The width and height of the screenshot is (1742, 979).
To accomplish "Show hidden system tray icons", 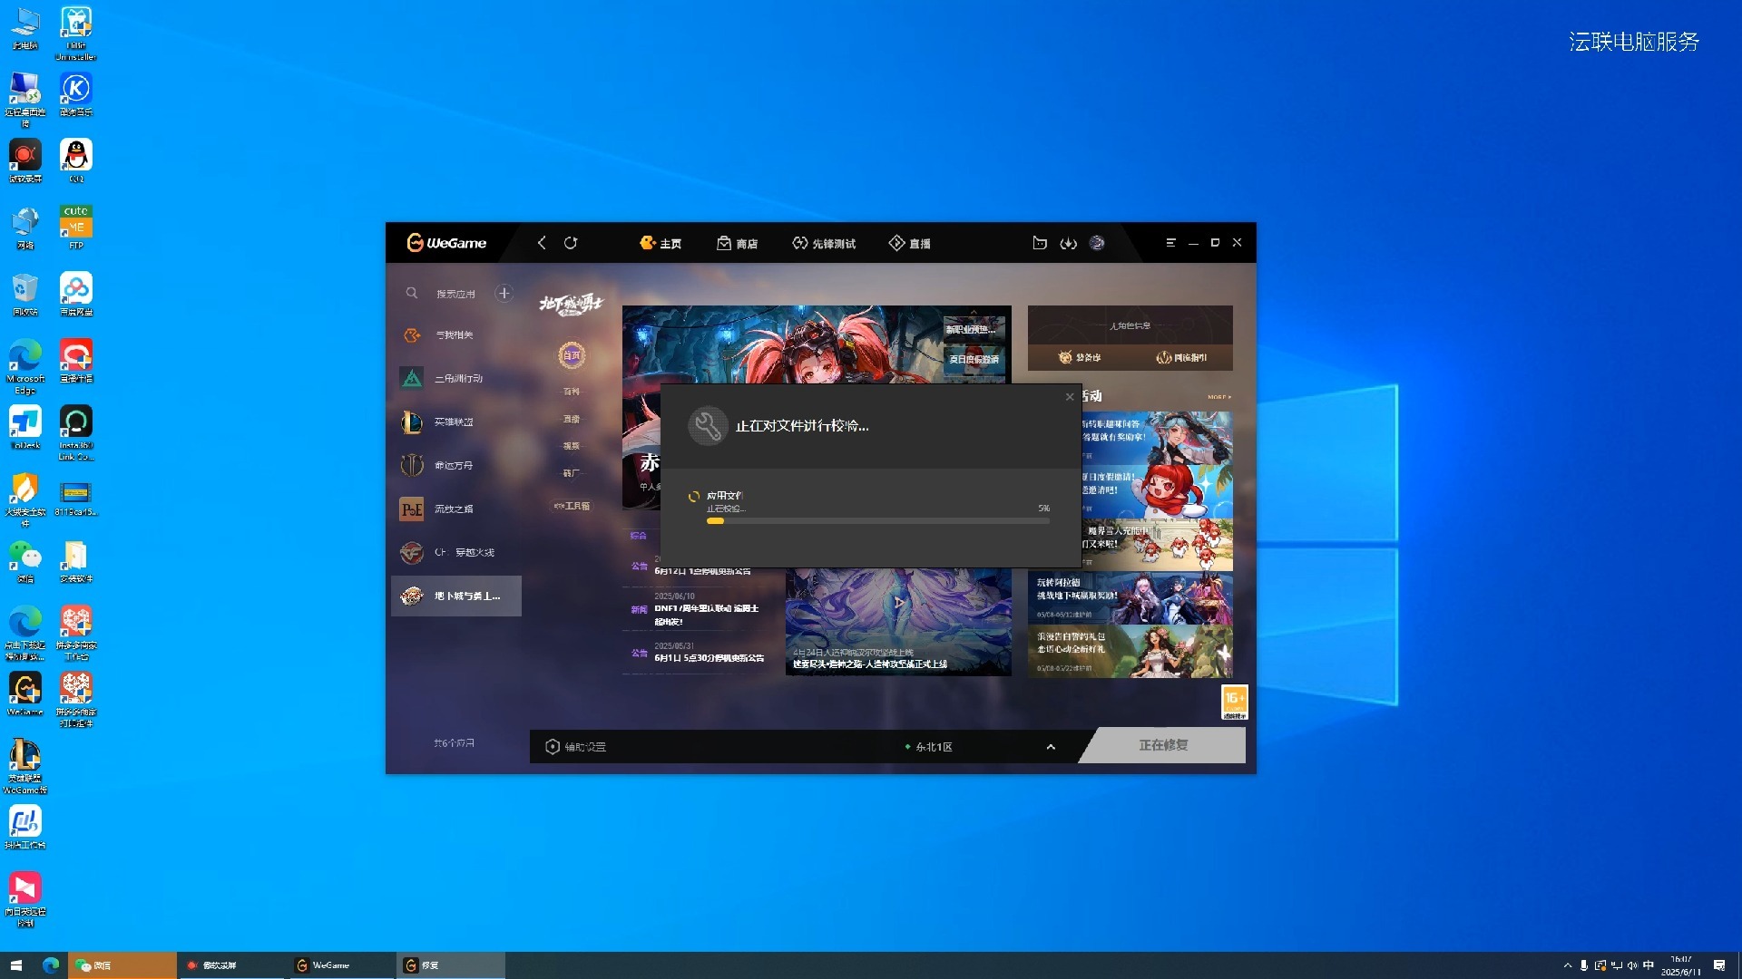I will tap(1567, 965).
